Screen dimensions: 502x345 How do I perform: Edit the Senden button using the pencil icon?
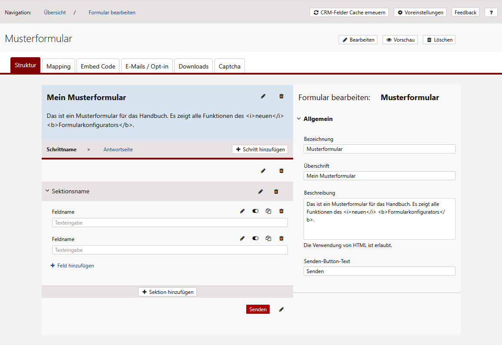(x=281, y=309)
